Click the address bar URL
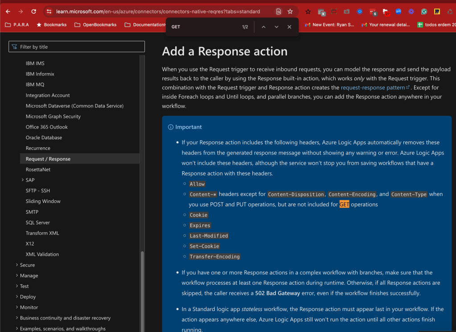This screenshot has height=332, width=456. pos(158,12)
